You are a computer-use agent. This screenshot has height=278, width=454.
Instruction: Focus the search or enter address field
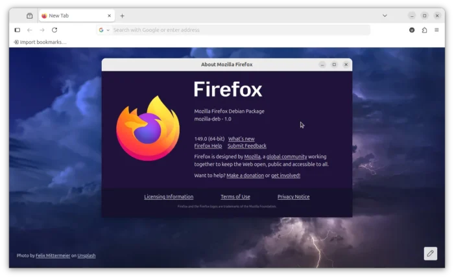point(240,30)
